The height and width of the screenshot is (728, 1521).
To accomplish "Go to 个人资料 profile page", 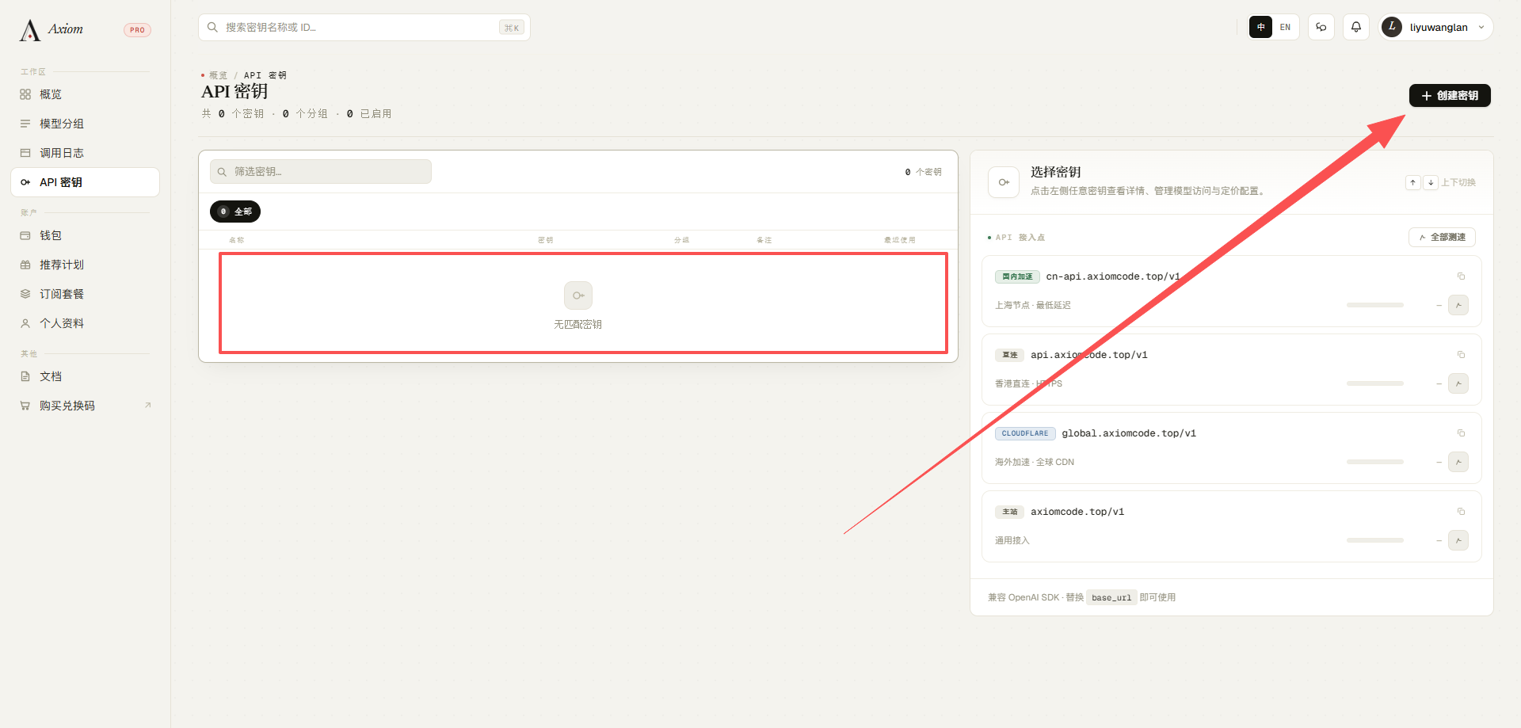I will (86, 323).
